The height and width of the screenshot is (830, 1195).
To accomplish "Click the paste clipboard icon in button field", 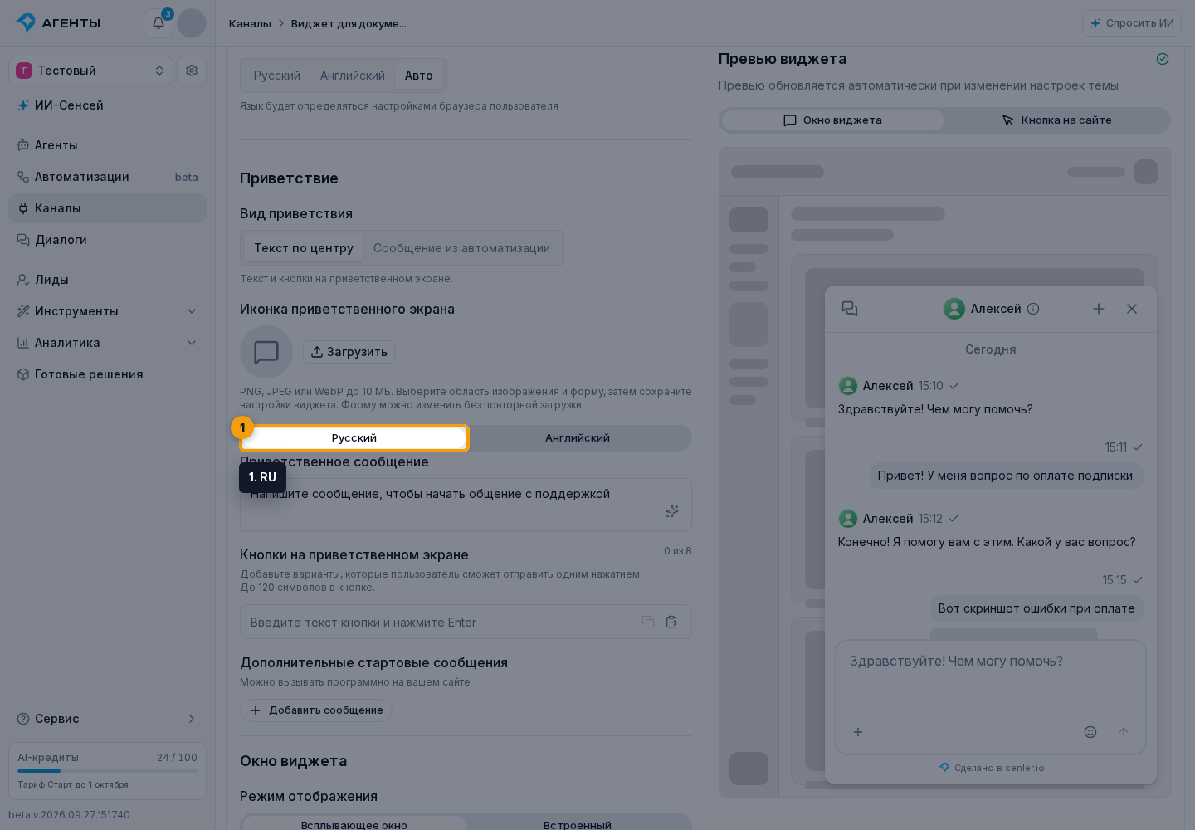I will point(672,622).
